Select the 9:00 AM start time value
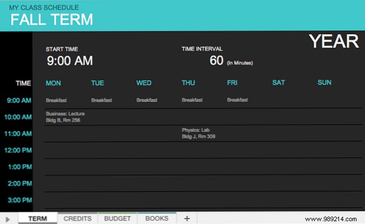 pyautogui.click(x=70, y=61)
